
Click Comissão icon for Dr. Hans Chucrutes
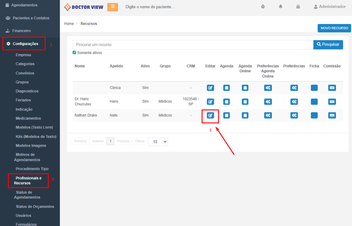point(332,102)
